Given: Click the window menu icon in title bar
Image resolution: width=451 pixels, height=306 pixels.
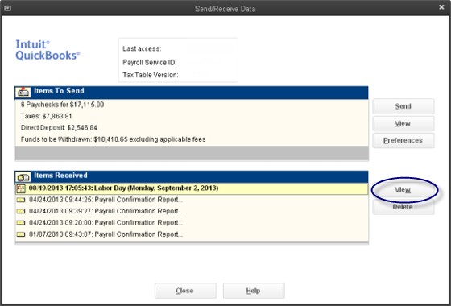Looking at the screenshot, I should point(7,8).
